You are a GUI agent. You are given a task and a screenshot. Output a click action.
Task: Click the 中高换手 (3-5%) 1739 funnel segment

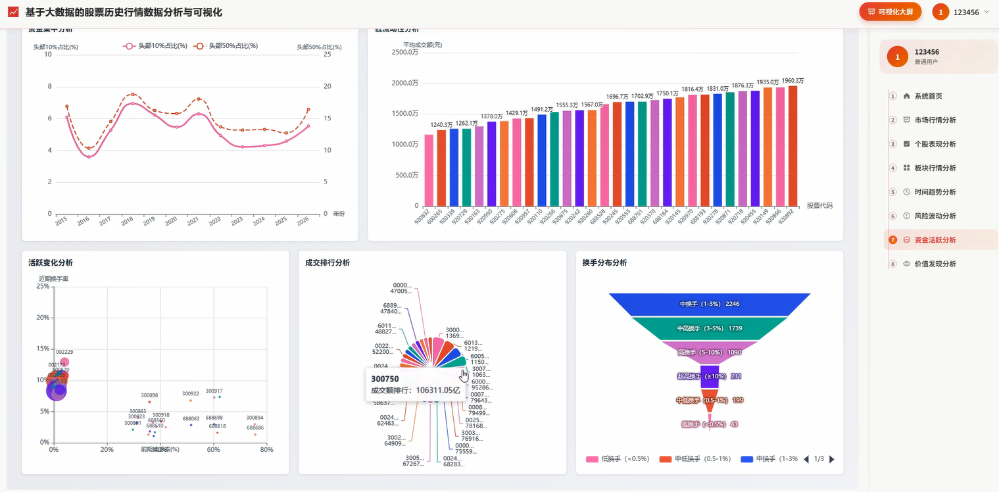point(710,328)
